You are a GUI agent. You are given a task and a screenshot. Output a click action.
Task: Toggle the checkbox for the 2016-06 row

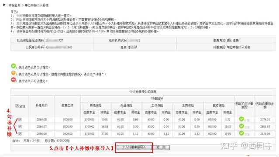[x=20, y=133]
